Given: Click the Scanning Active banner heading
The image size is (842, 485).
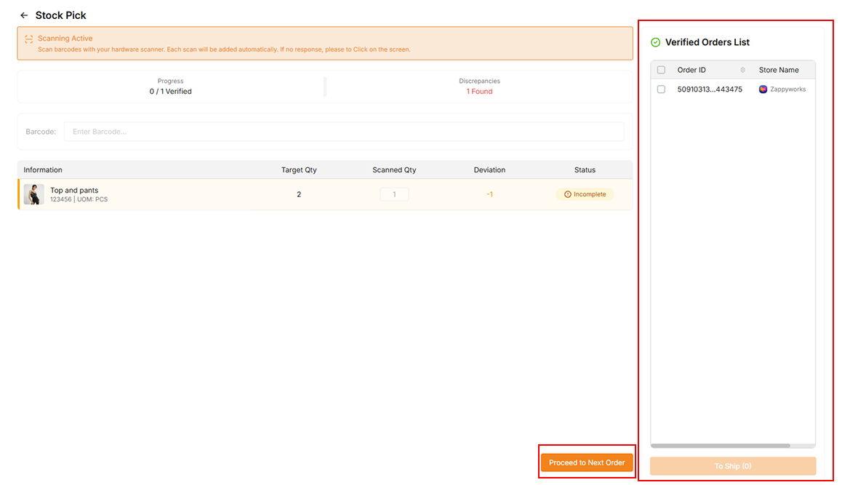Looking at the screenshot, I should 65,39.
